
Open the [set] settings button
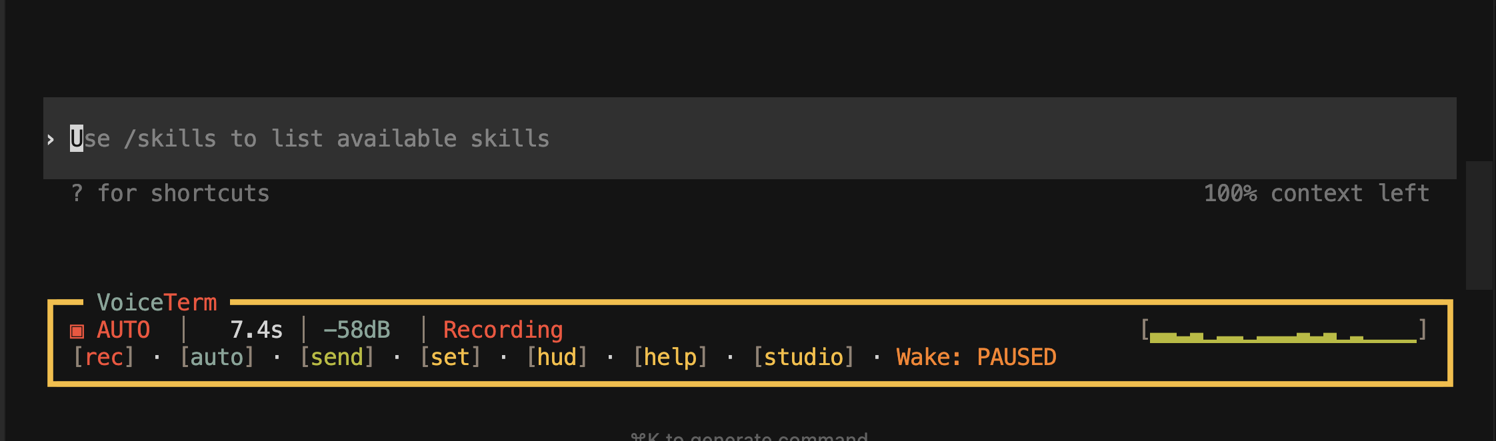pyautogui.click(x=450, y=357)
